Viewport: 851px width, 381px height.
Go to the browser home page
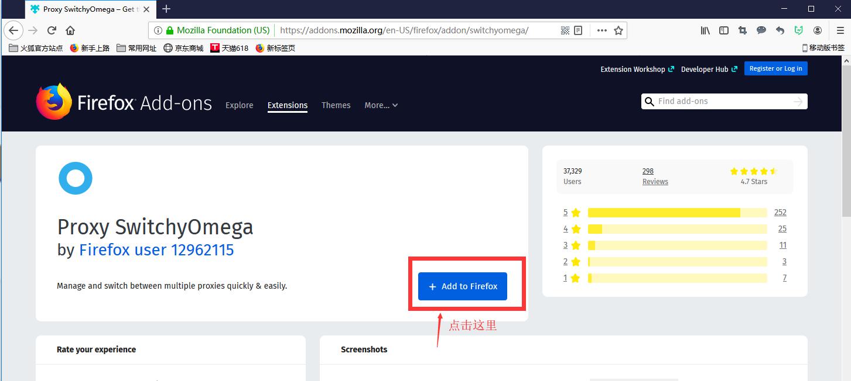(70, 30)
